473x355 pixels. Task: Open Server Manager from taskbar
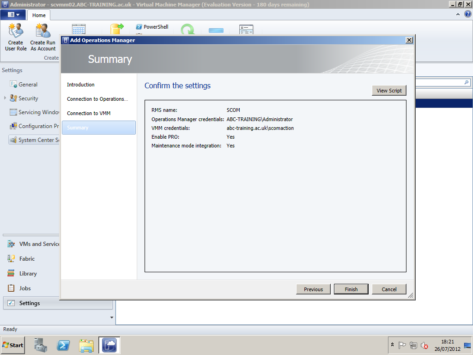tap(41, 345)
